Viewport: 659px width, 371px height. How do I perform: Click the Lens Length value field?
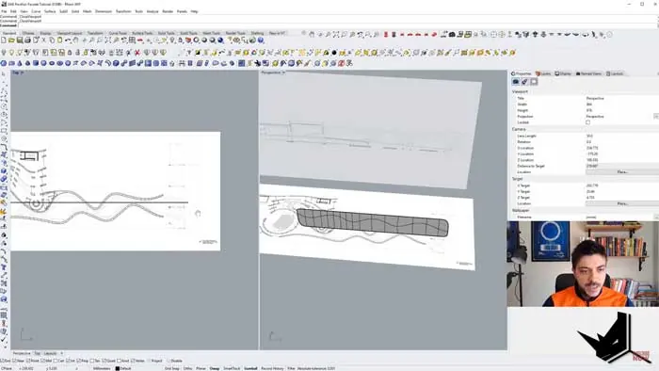point(621,137)
